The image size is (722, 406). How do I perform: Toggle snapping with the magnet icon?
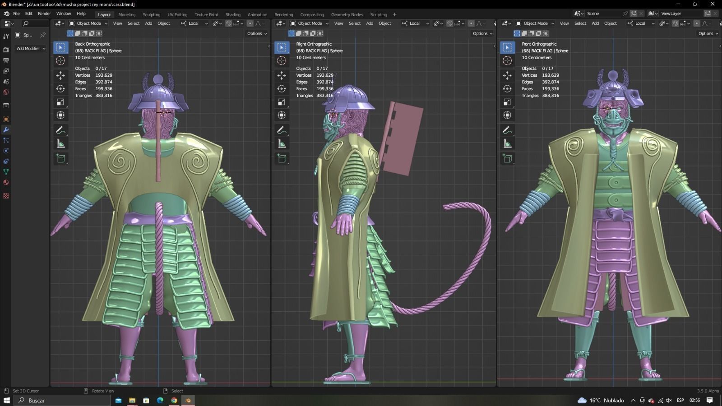228,23
